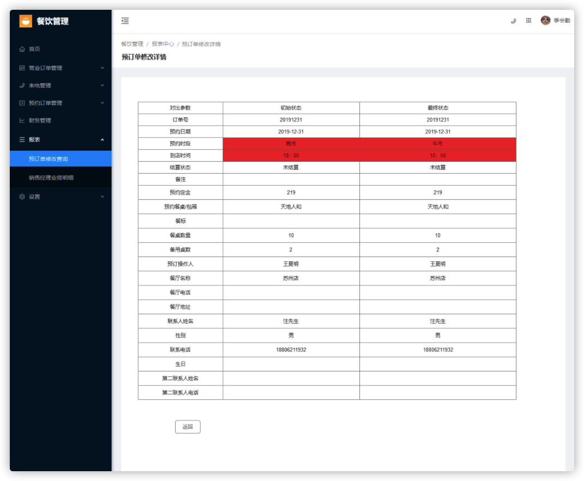
Task: Expand the 预约订单管理 submenu chevron
Action: coord(103,102)
